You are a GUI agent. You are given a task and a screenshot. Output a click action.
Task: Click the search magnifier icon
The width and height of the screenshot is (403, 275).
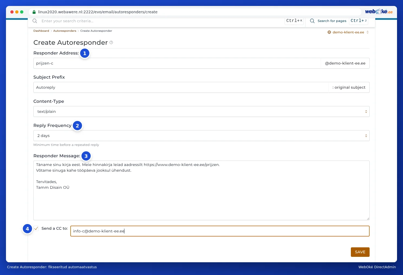pos(35,21)
